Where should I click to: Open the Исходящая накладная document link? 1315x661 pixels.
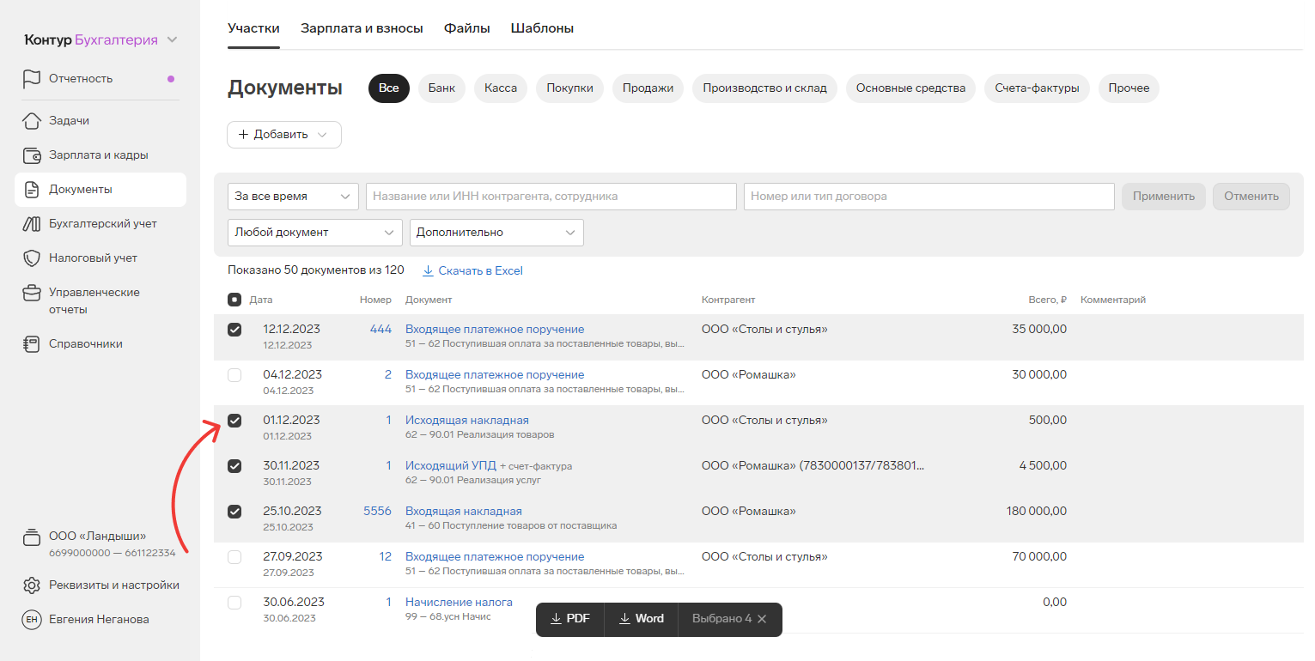point(467,421)
